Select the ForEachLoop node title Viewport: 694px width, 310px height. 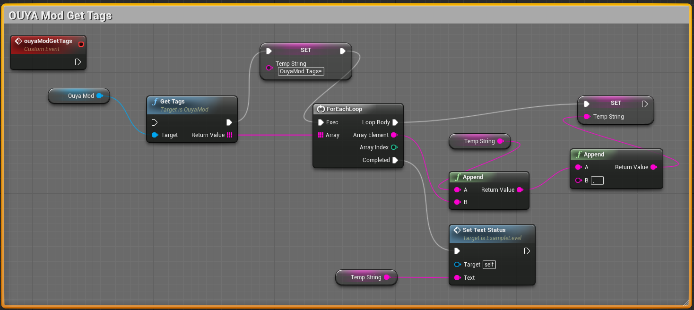point(345,109)
